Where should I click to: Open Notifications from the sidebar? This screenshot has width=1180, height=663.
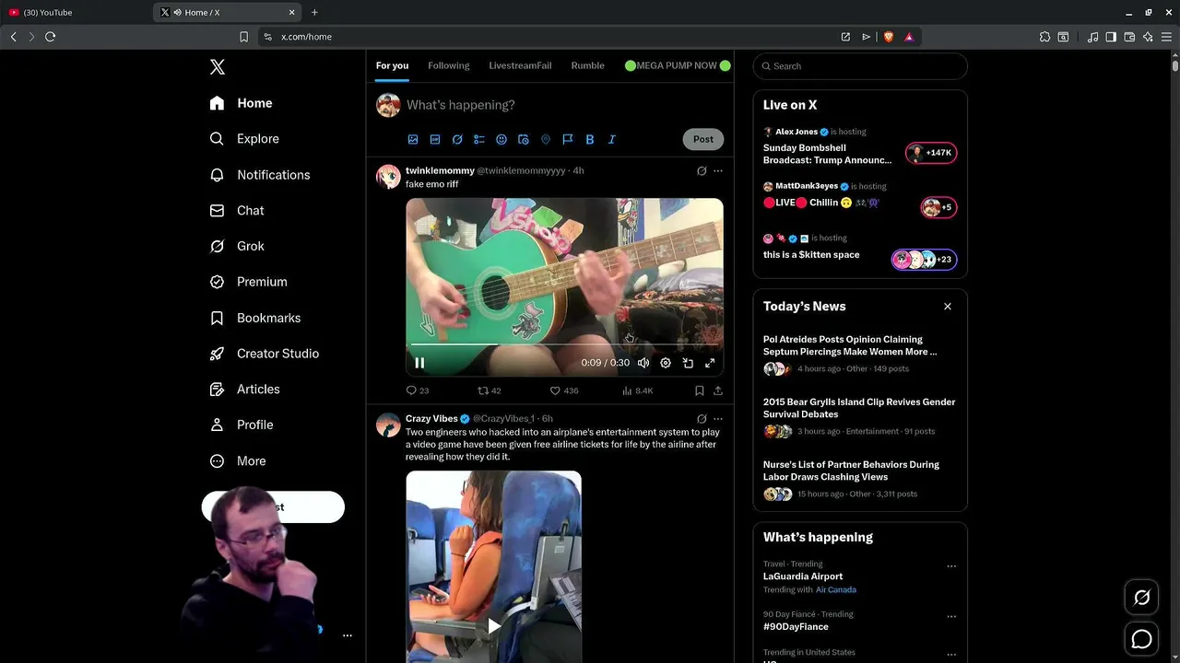pos(259,175)
